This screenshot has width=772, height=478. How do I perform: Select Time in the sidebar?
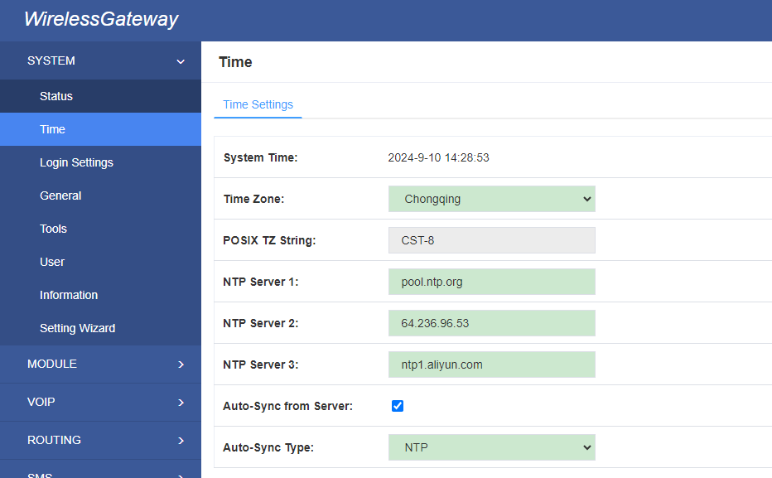[100, 129]
